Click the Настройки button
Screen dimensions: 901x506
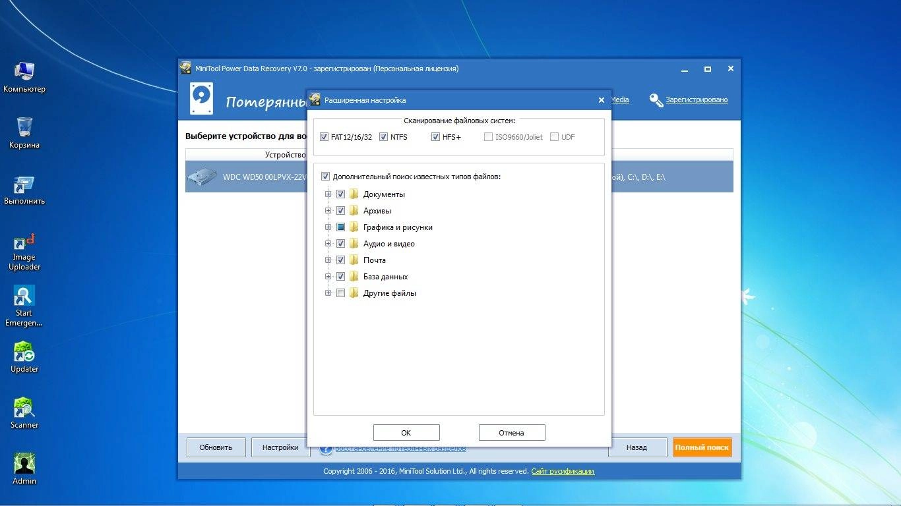tap(280, 447)
